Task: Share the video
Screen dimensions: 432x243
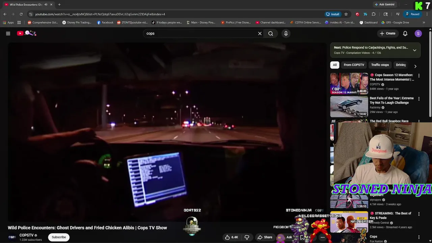Action: pos(265,237)
